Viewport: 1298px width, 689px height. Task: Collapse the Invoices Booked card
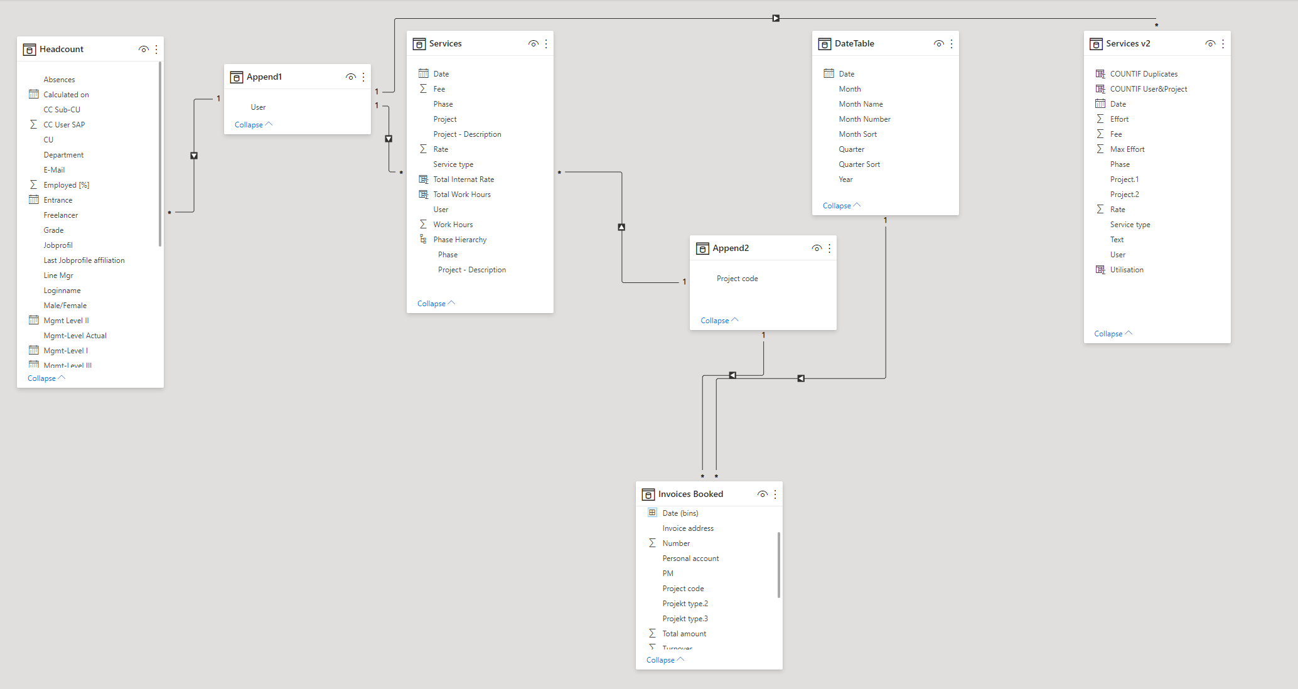point(665,660)
